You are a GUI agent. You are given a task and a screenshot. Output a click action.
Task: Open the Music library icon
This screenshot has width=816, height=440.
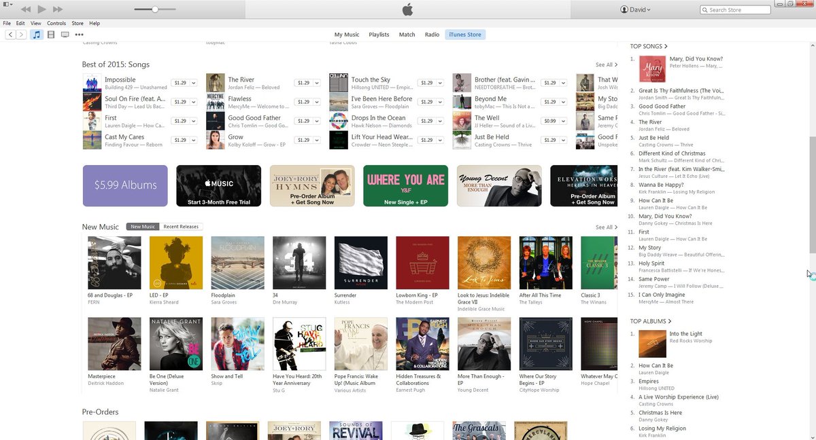pos(37,34)
